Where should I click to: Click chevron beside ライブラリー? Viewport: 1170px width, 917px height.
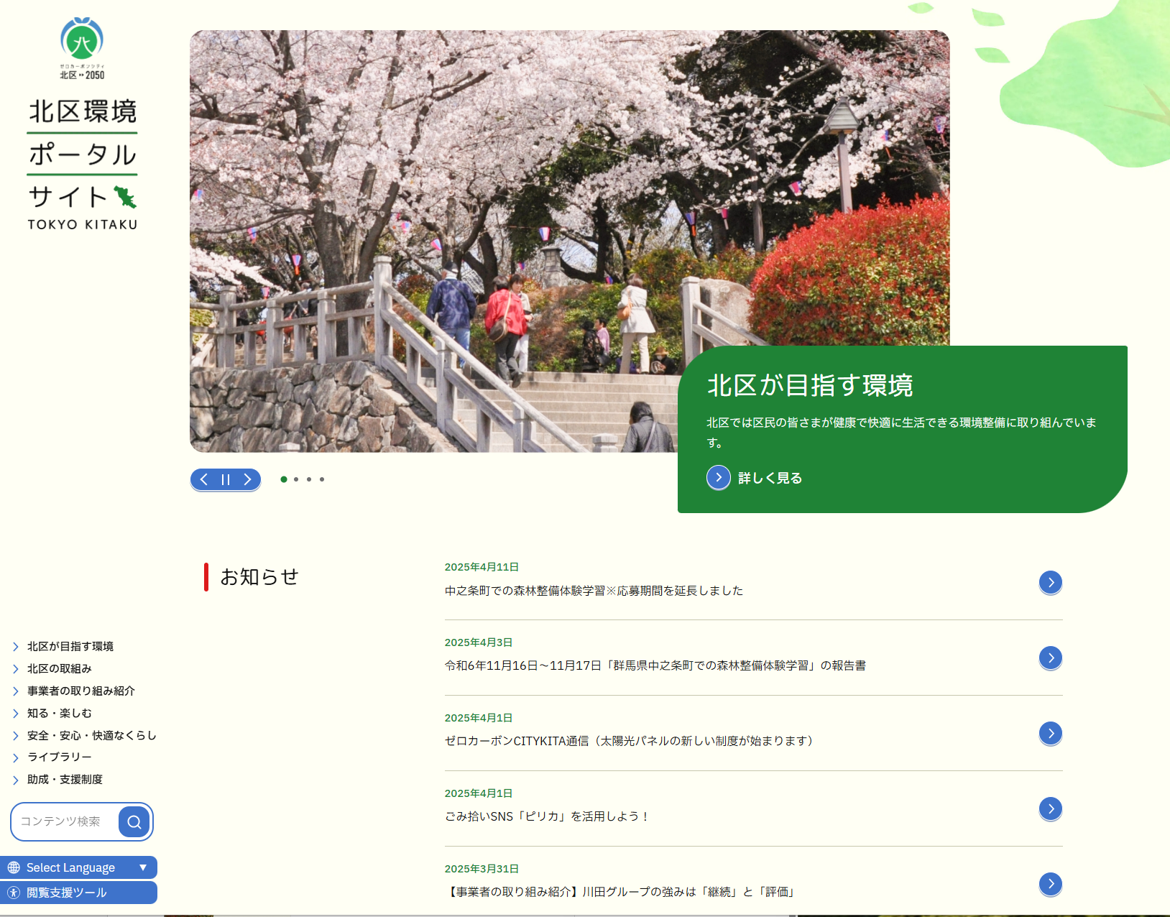16,757
